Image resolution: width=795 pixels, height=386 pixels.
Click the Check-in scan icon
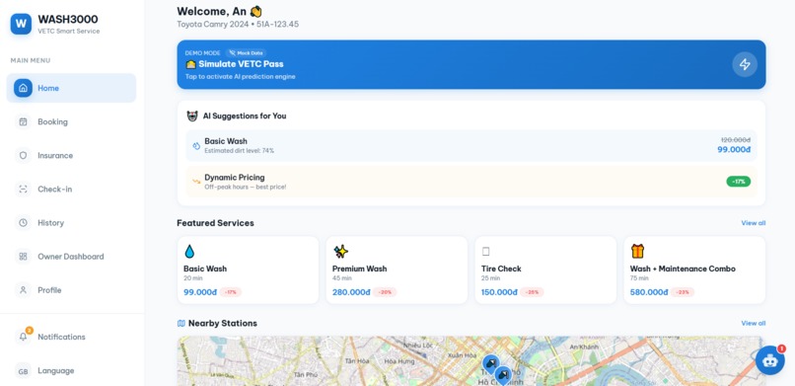pos(23,190)
